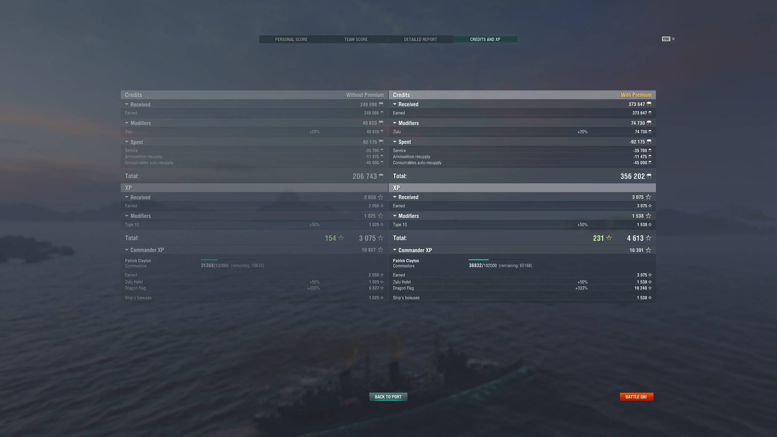Click the Back to Port button
This screenshot has height=437, width=777.
(388, 397)
